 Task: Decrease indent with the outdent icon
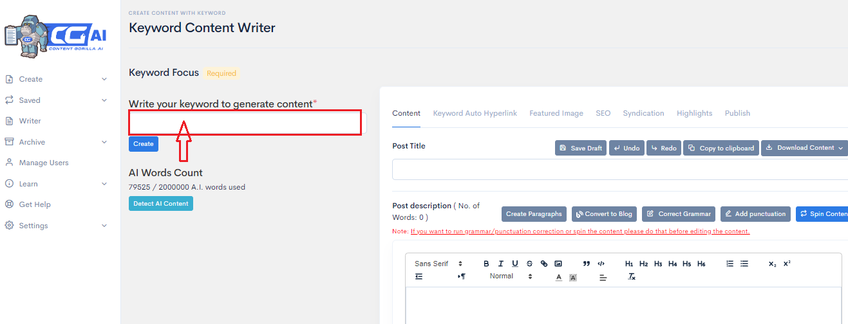(419, 276)
